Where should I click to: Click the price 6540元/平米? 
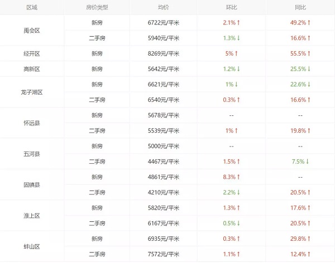(x=164, y=100)
